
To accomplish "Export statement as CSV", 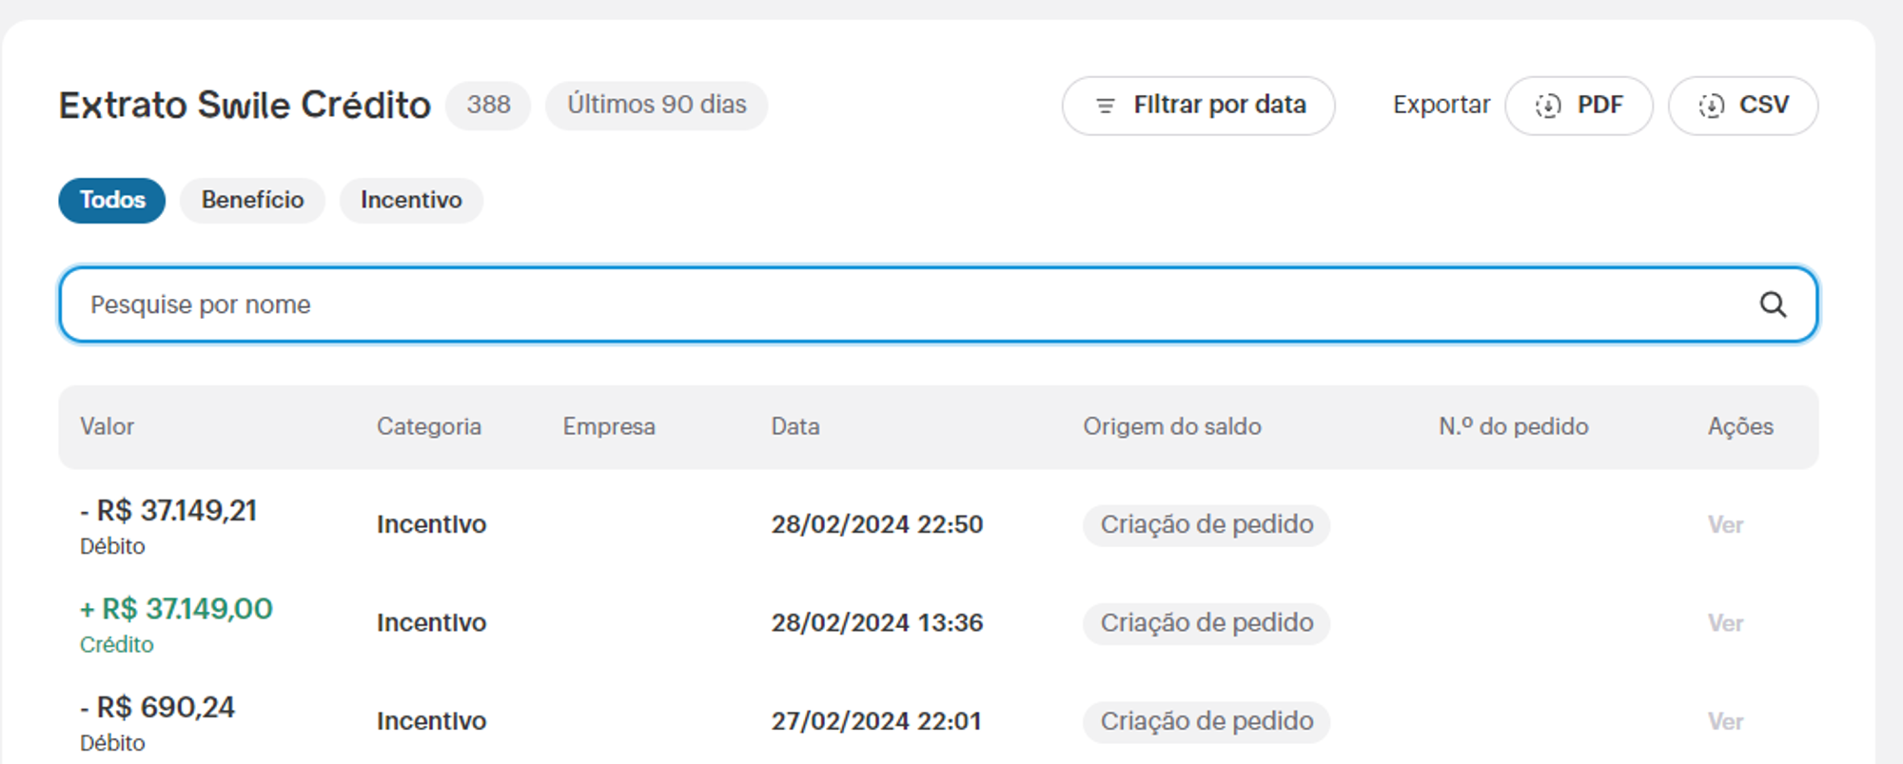I will point(1742,106).
